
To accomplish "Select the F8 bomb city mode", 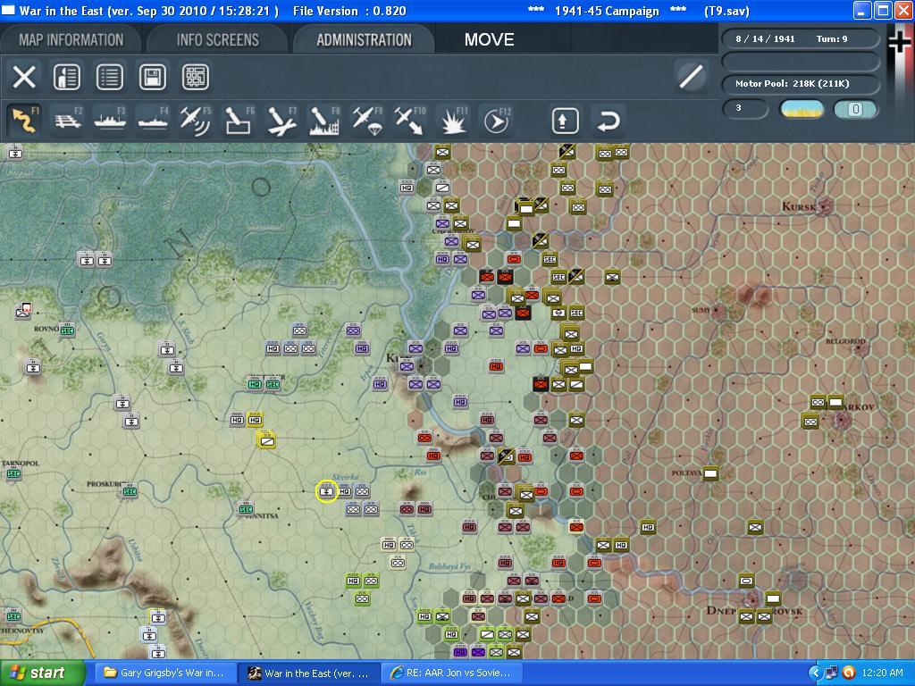I will coord(324,121).
